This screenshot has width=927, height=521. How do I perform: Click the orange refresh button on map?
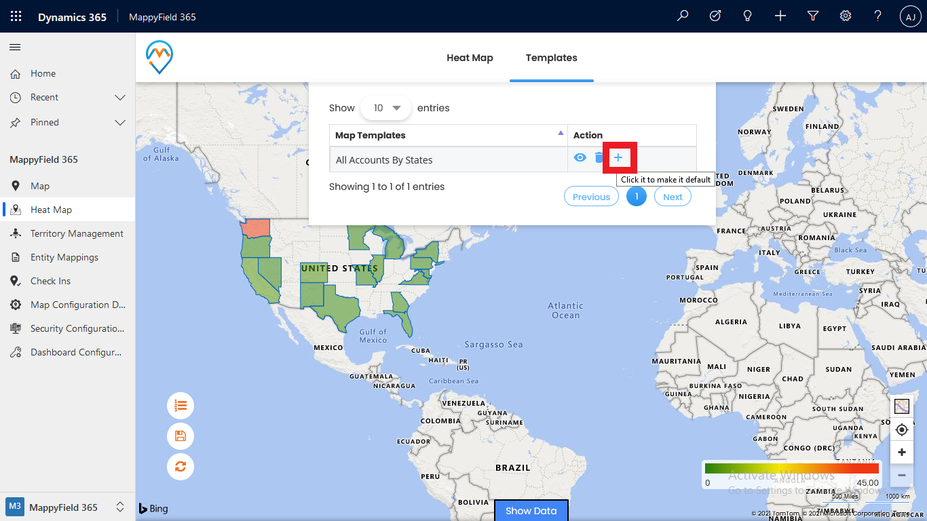pyautogui.click(x=181, y=466)
